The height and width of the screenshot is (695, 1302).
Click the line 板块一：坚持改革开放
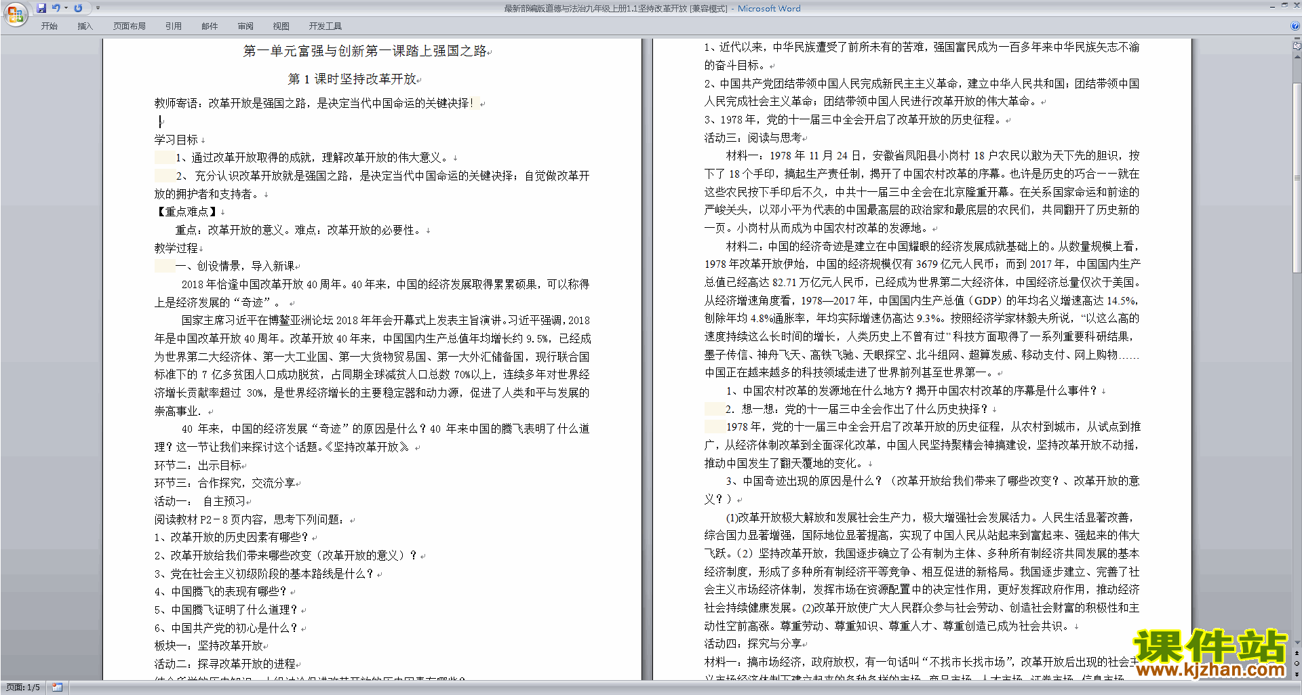click(209, 646)
